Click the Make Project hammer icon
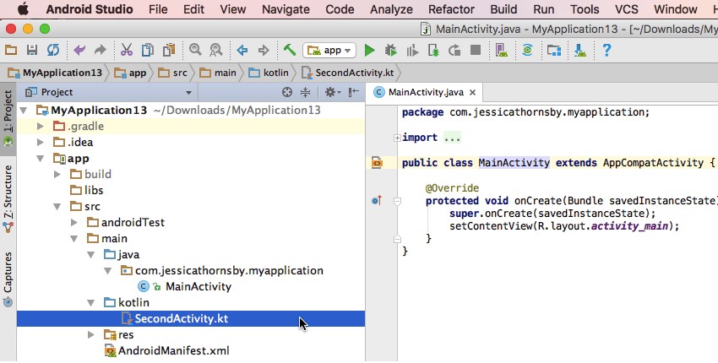 tap(290, 50)
